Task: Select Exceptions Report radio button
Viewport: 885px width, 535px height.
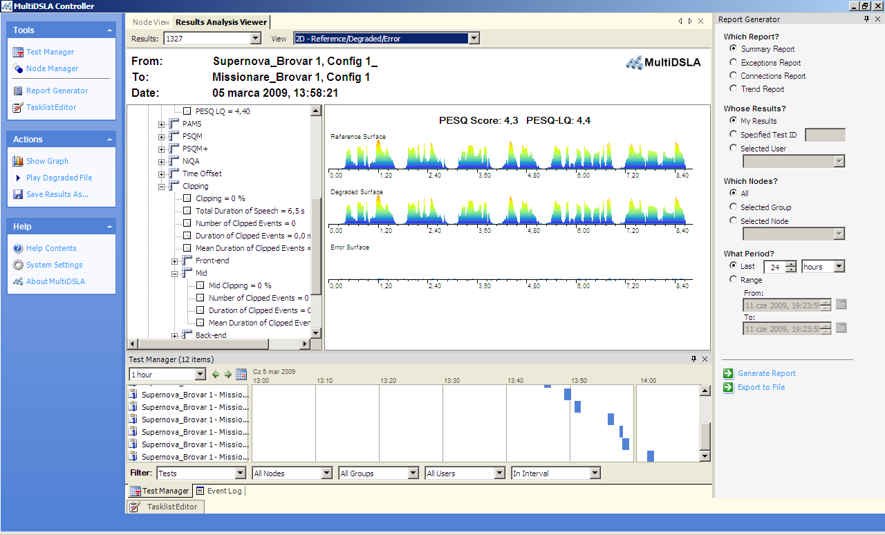Action: pyautogui.click(x=734, y=63)
